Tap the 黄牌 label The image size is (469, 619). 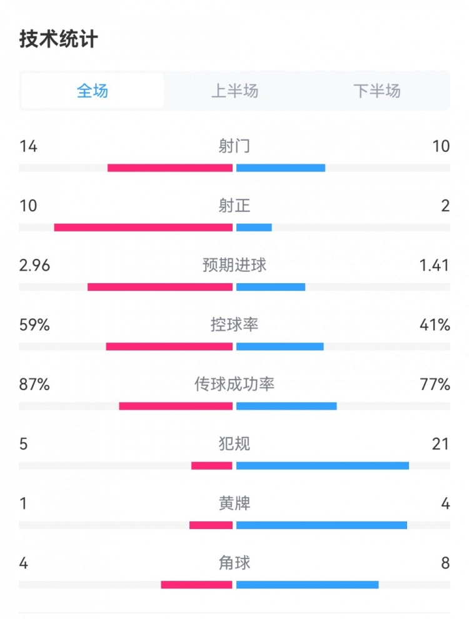pyautogui.click(x=234, y=503)
